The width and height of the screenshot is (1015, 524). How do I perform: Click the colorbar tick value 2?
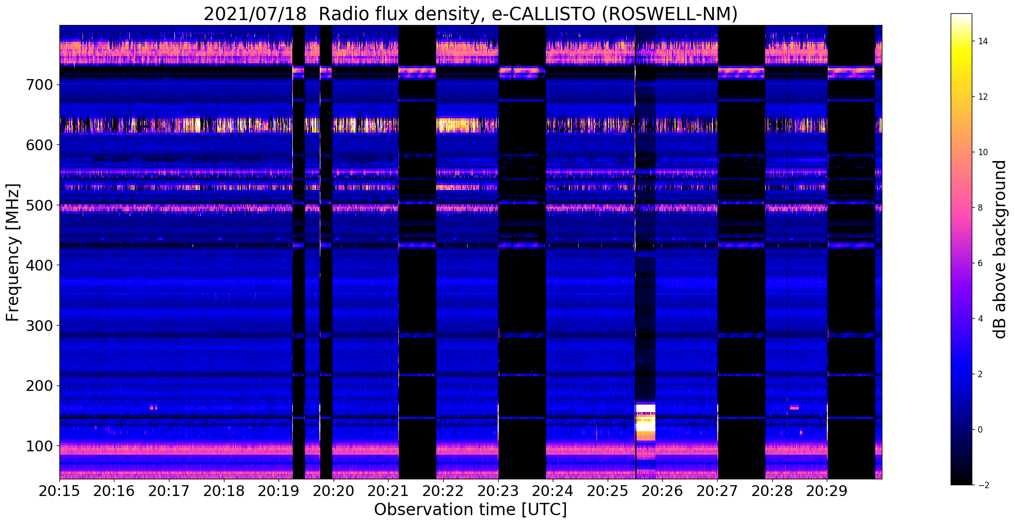(x=981, y=374)
